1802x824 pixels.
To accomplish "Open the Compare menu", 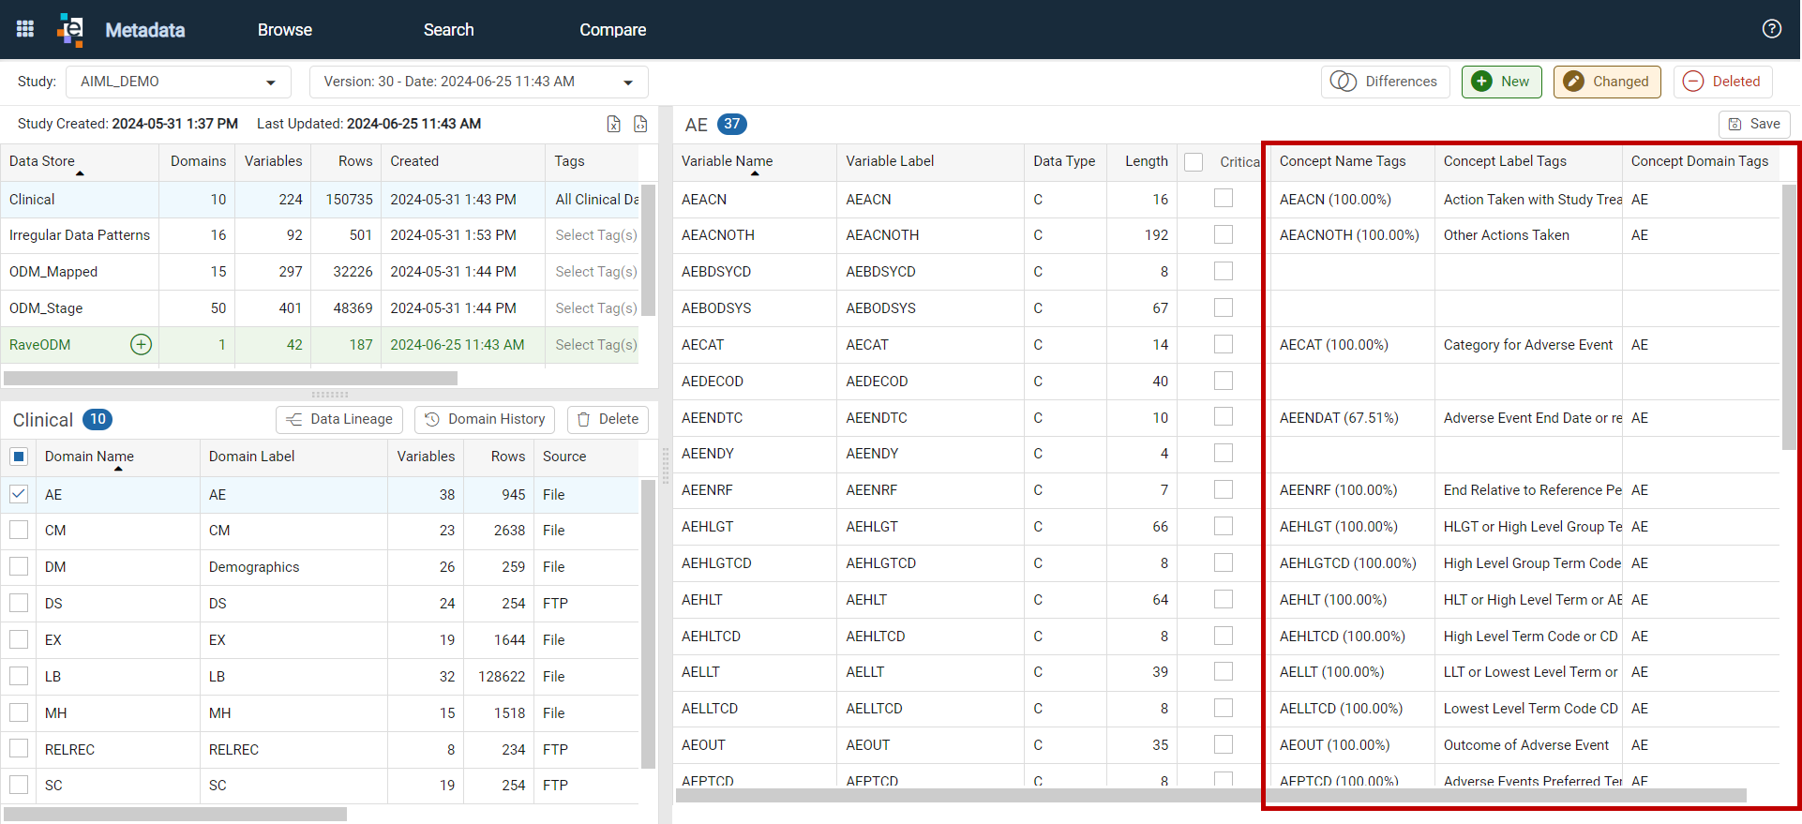I will pyautogui.click(x=613, y=30).
